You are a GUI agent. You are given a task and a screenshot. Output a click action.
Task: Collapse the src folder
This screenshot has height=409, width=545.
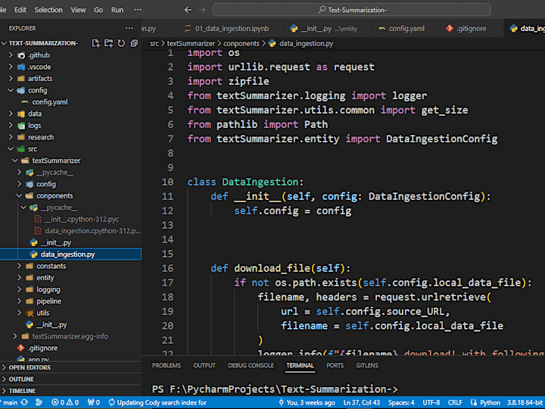33,149
